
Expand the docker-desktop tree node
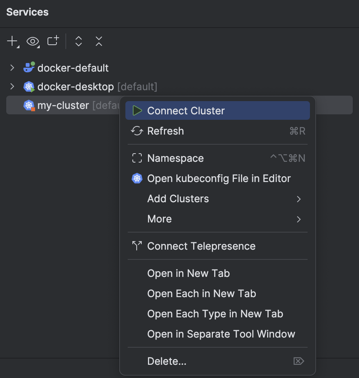(12, 86)
